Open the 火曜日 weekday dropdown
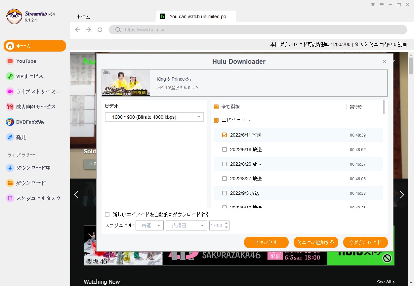This screenshot has height=286, width=414. tap(187, 225)
